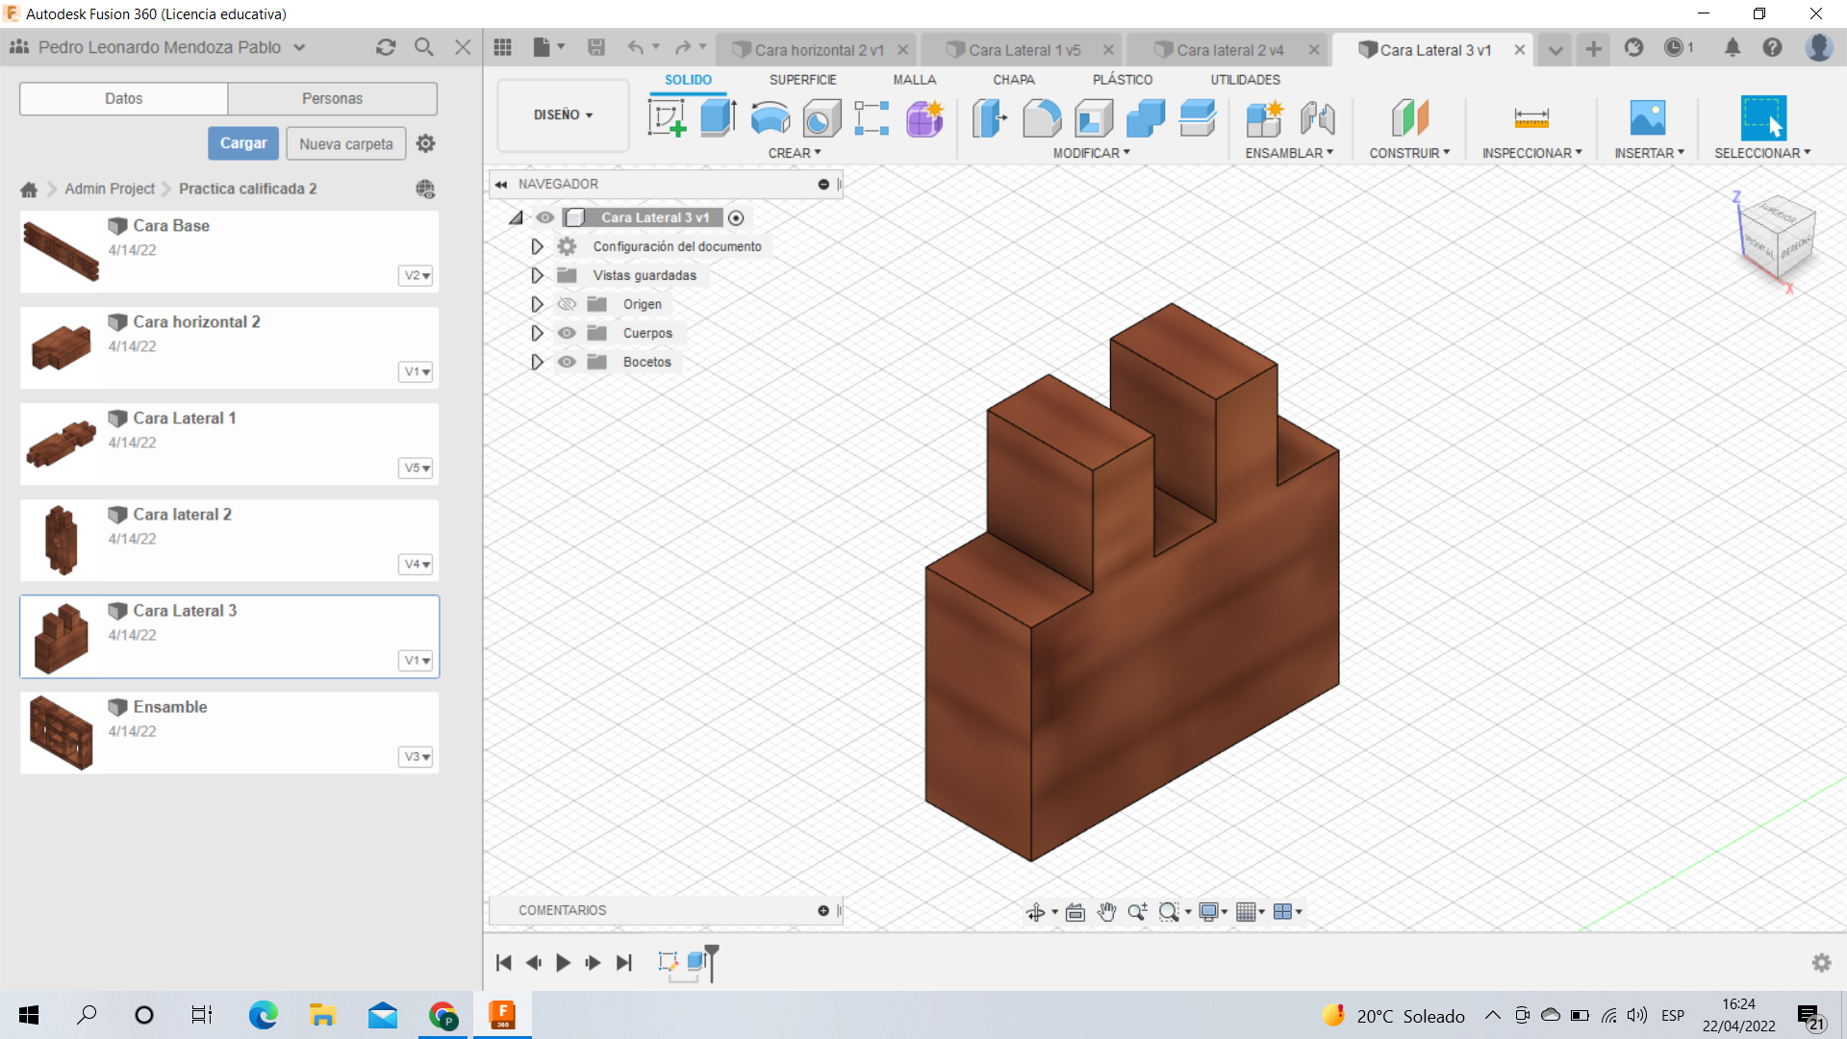This screenshot has height=1039, width=1847.
Task: Click the Cargar button
Action: [242, 143]
